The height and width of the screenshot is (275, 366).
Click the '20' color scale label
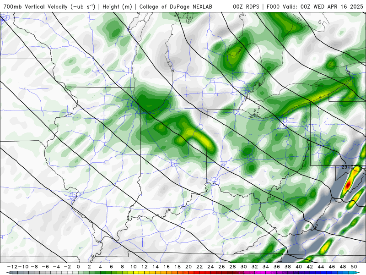[188, 267]
